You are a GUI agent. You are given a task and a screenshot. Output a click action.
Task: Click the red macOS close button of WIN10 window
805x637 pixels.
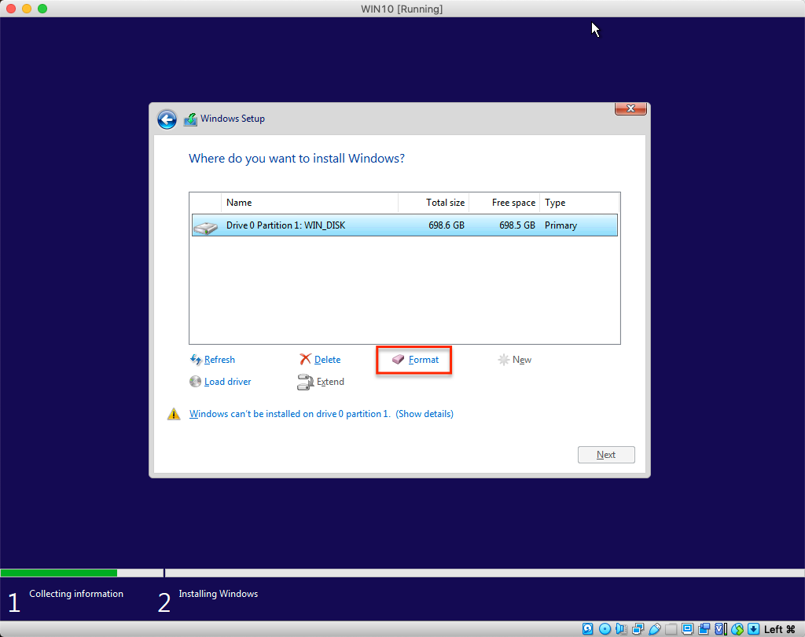(x=11, y=9)
